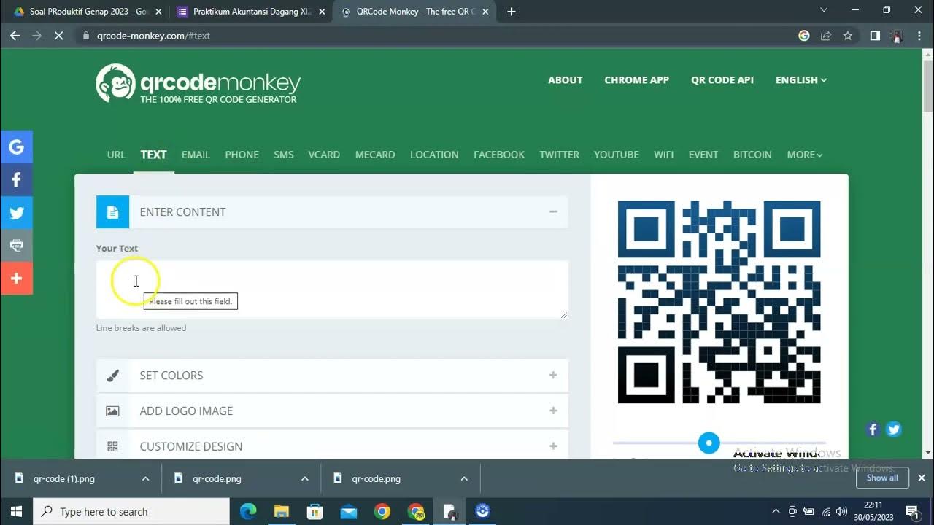Click the generated QR code image
Image resolution: width=934 pixels, height=525 pixels.
719,302
